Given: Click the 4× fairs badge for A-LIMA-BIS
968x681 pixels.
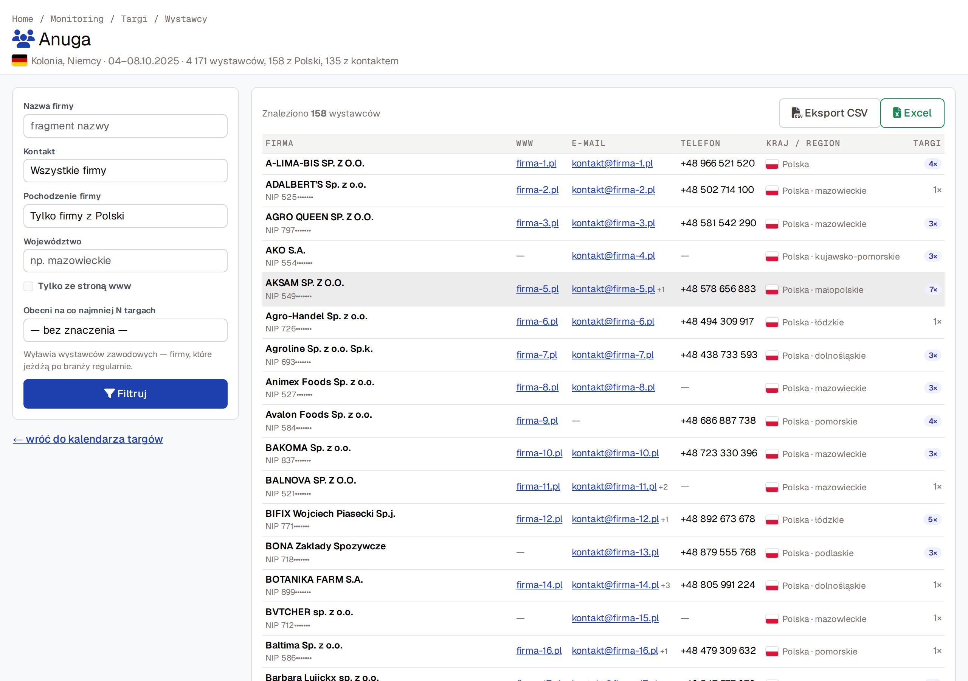Looking at the screenshot, I should (x=932, y=164).
